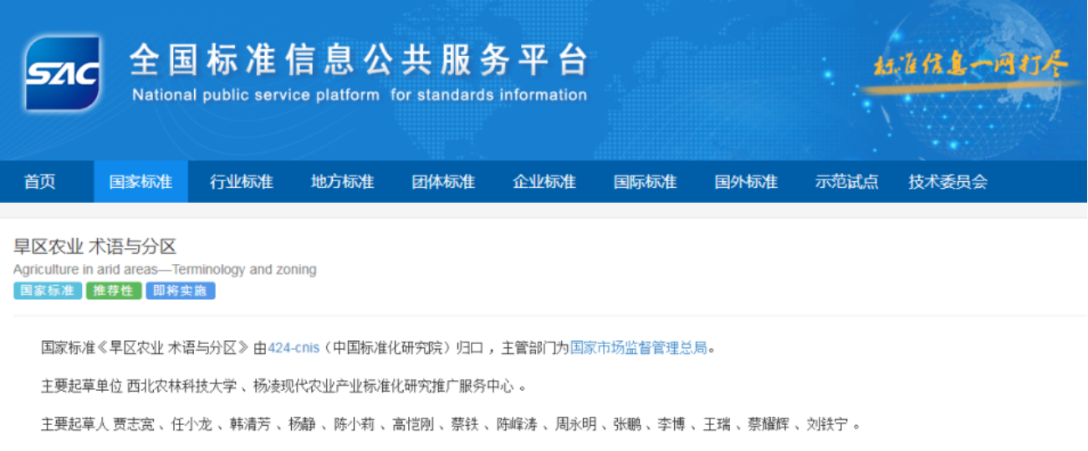The image size is (1088, 451).
Task: Click the green 推荐性 tag
Action: point(114,291)
